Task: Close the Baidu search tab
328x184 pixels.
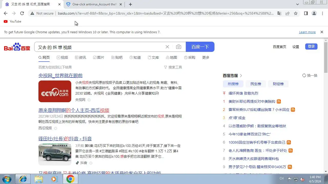Action: (59, 4)
